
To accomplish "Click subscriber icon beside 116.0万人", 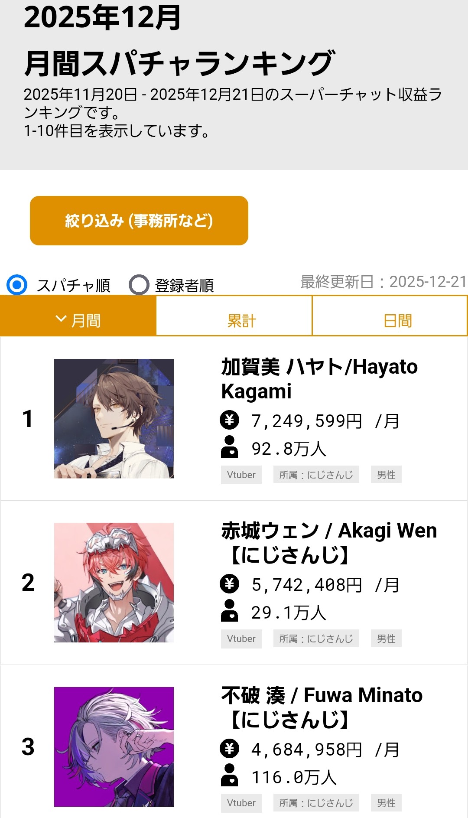I will pyautogui.click(x=229, y=775).
